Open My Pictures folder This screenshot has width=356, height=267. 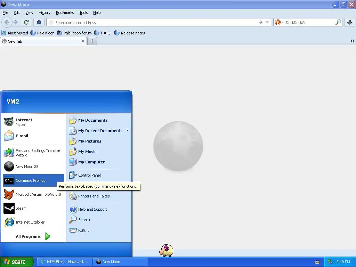pyautogui.click(x=99, y=141)
